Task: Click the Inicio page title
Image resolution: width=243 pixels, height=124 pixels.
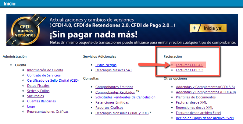Action: pos(9,4)
